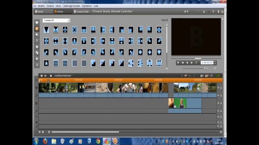
Task: Open the Windows Start menu
Action: 36,141
